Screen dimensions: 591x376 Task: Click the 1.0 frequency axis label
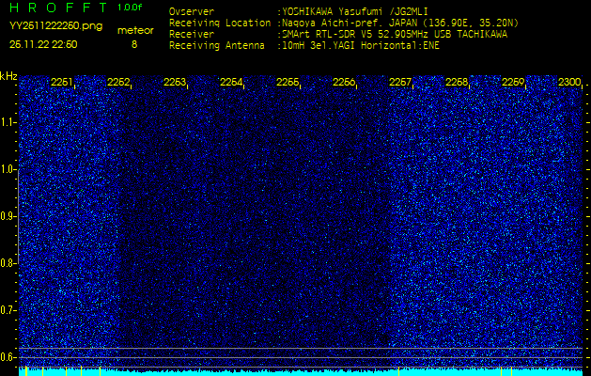(x=8, y=170)
